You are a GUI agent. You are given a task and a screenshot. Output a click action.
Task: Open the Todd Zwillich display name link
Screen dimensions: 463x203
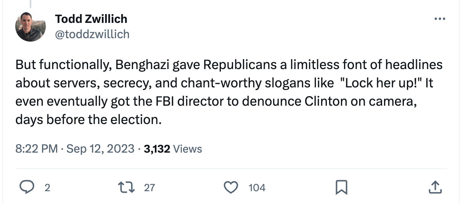click(x=91, y=19)
